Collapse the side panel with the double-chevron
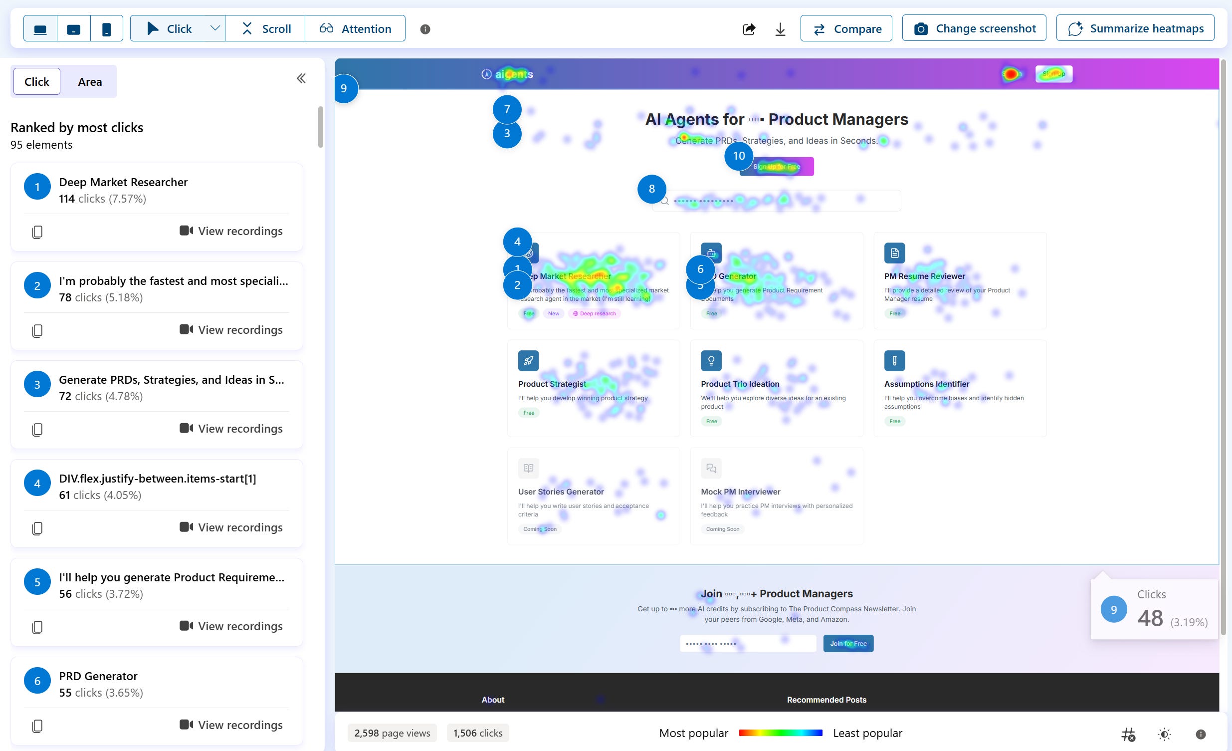1232x751 pixels. point(301,78)
